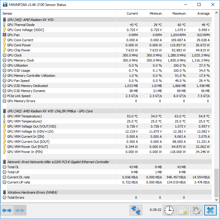The width and height of the screenshot is (220, 219).
Task: Open sensor settings gear button
Action: point(196,210)
